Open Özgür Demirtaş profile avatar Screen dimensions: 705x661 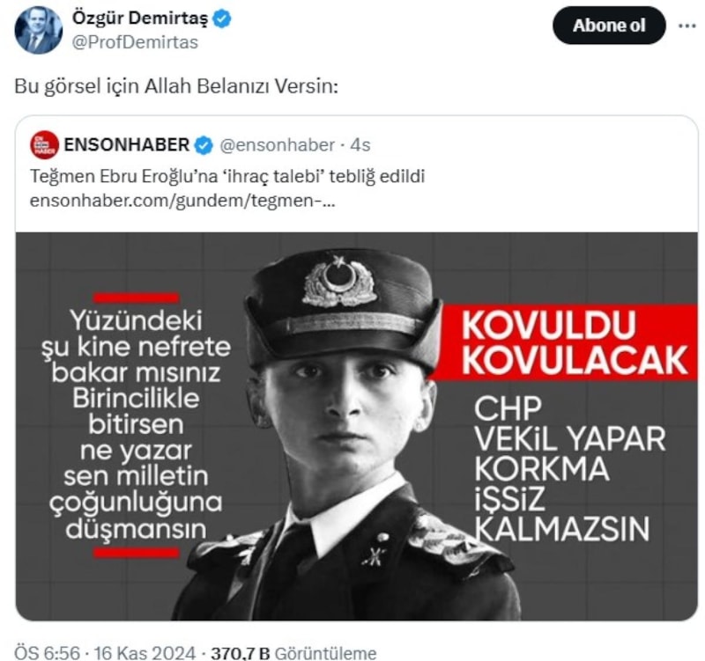38,30
